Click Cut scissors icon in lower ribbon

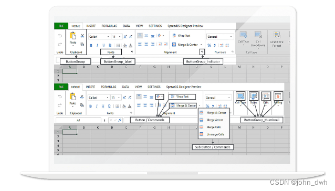[x=82, y=97]
